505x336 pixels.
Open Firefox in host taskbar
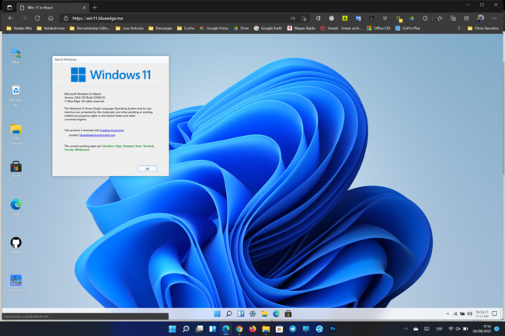(252, 328)
